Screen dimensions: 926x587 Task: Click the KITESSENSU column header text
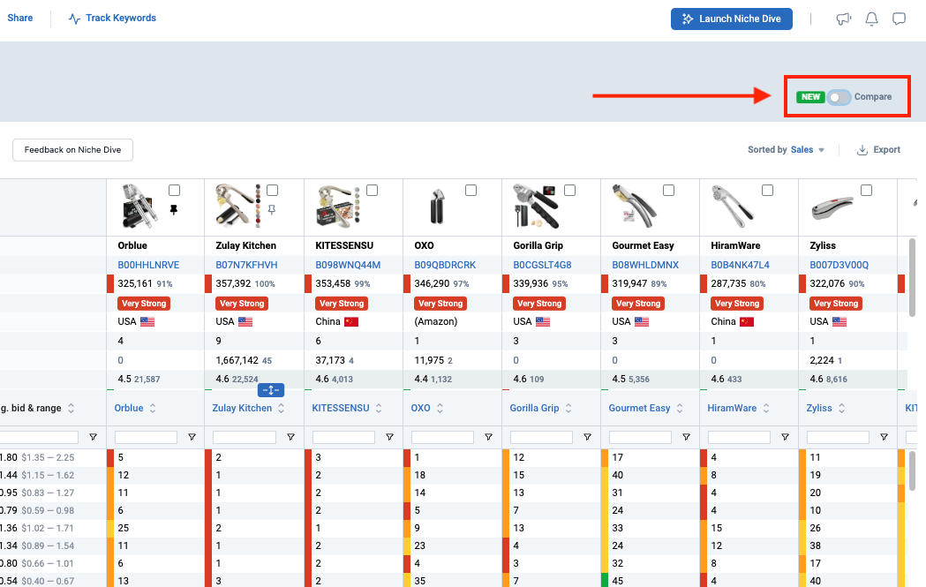pos(340,408)
